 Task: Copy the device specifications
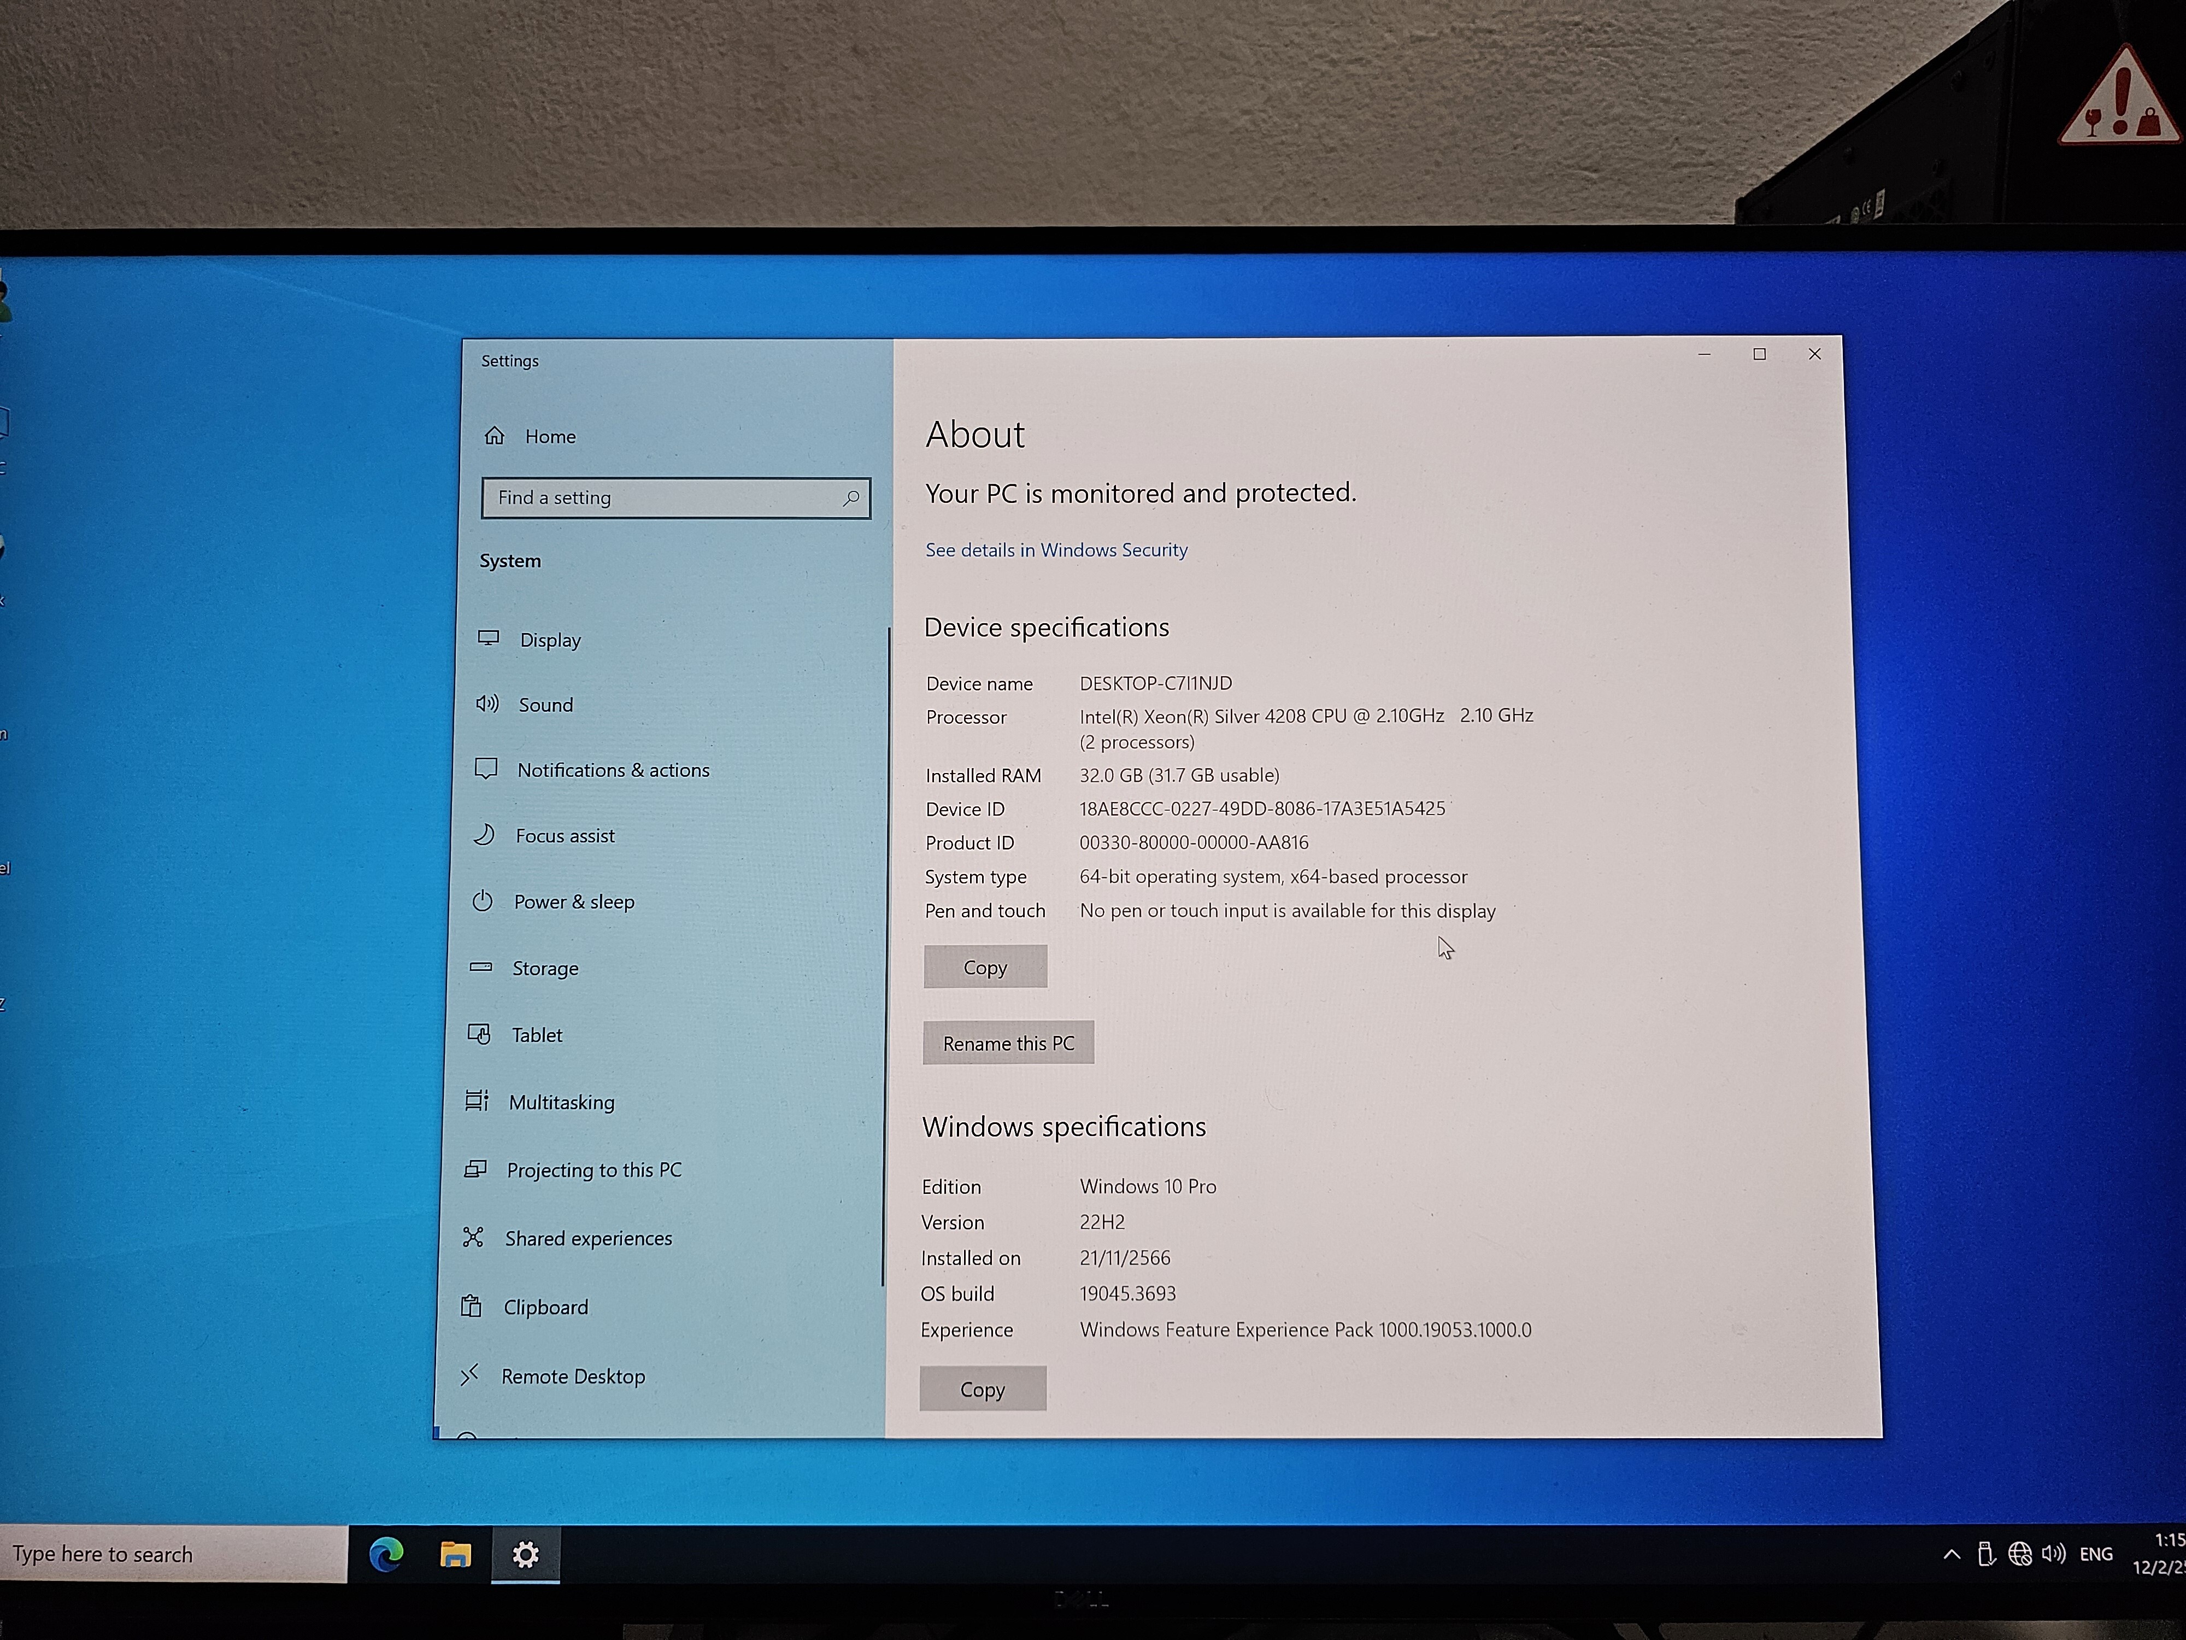[x=985, y=967]
